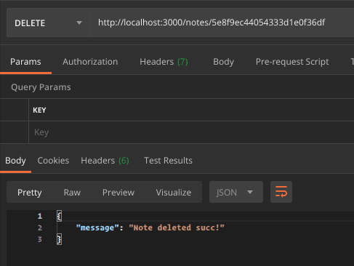Viewport: 354px width, 266px height.
Task: Select the Pretty response view
Action: [x=30, y=193]
